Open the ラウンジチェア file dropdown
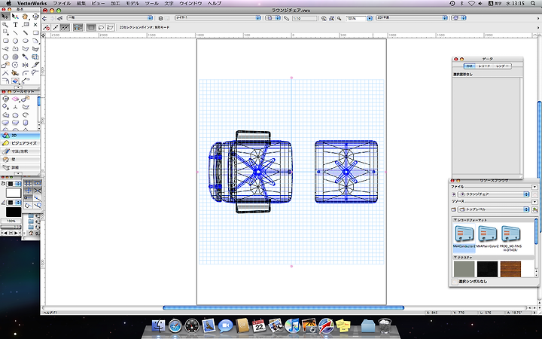Viewport: 542px width, 339px height. (x=494, y=194)
